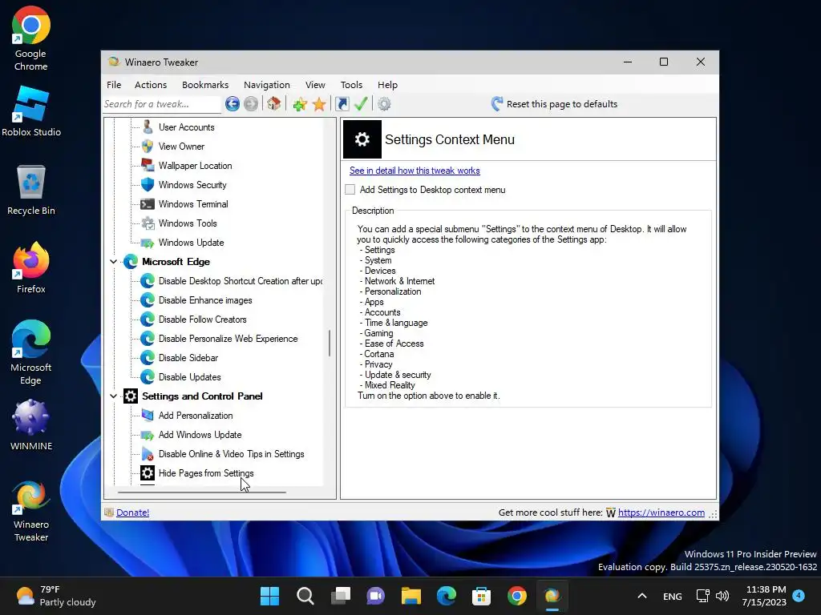
Task: Click the Wallpaper Location icon
Action: 148,165
